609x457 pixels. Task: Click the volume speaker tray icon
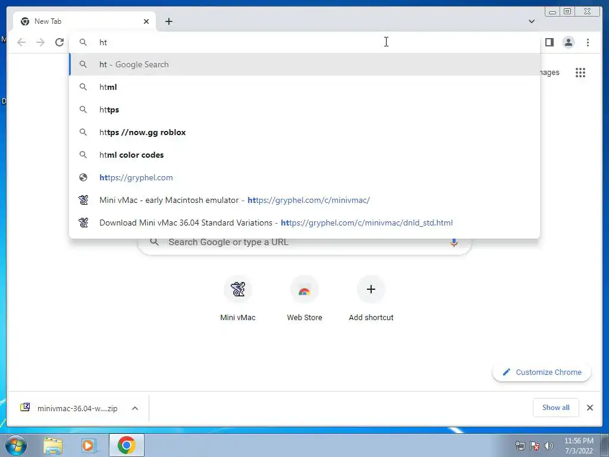tap(549, 446)
